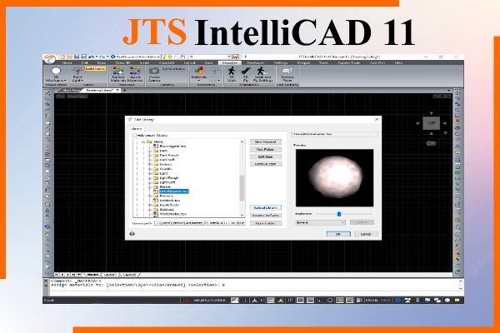Viewport: 500px width, 333px height.
Task: Toggle the Hide empty folders checkbox
Action: pyautogui.click(x=134, y=136)
